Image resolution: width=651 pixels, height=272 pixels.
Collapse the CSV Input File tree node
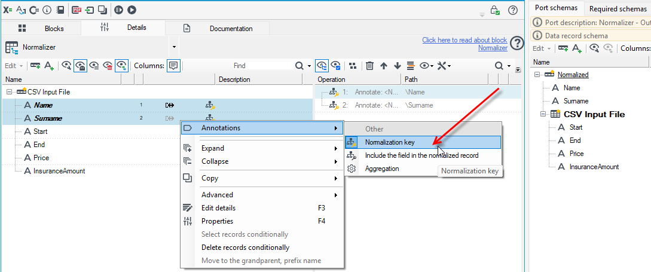pyautogui.click(x=10, y=92)
